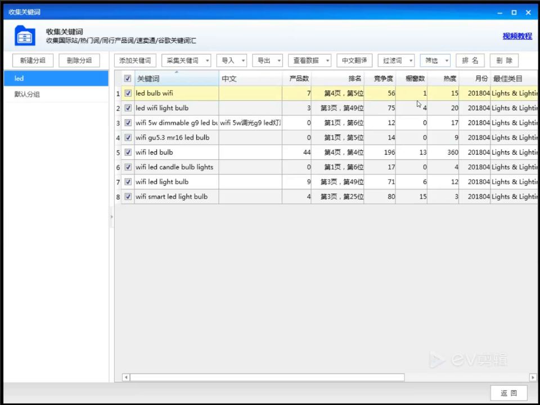Screen dimensions: 540x405
Task: Close the 收集关键词 window
Action: point(528,12)
